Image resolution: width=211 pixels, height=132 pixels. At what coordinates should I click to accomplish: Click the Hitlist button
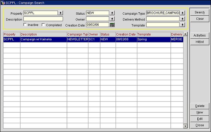[x=200, y=42]
